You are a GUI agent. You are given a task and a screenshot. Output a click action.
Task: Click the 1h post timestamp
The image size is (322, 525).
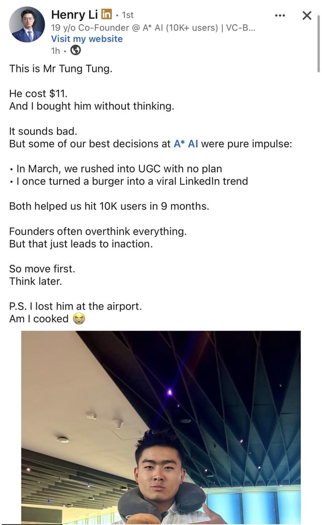point(55,50)
